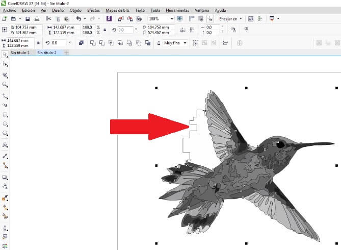The height and width of the screenshot is (250, 341).
Task: Open the Efectos menu
Action: pos(93,10)
